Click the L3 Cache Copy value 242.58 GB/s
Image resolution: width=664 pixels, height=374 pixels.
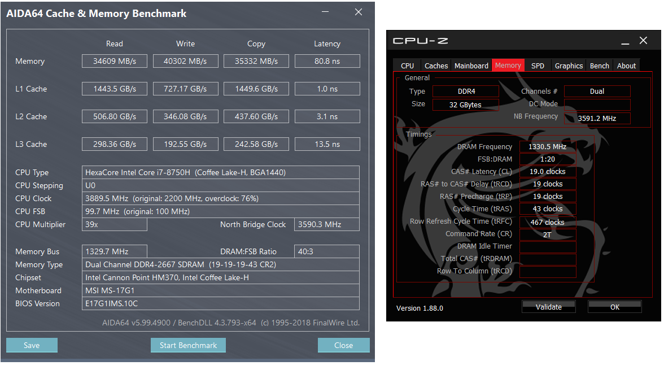coord(256,145)
